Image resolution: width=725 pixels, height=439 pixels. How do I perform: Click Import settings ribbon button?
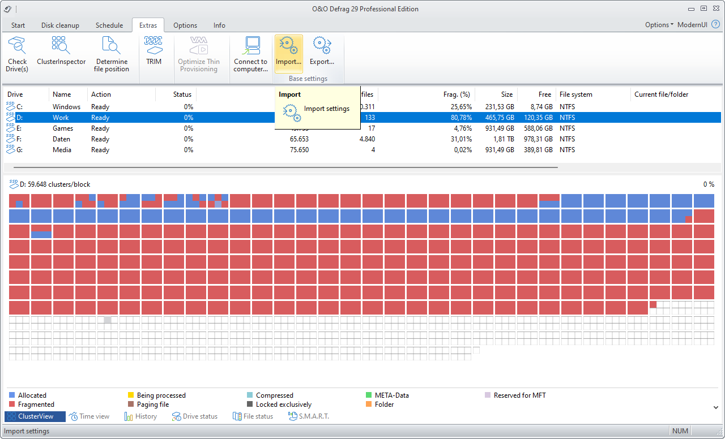289,54
